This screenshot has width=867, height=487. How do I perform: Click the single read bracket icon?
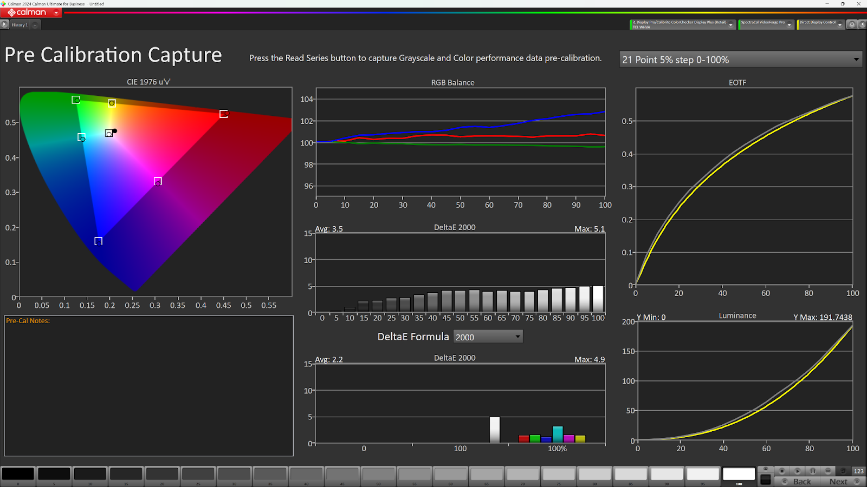[x=812, y=471]
